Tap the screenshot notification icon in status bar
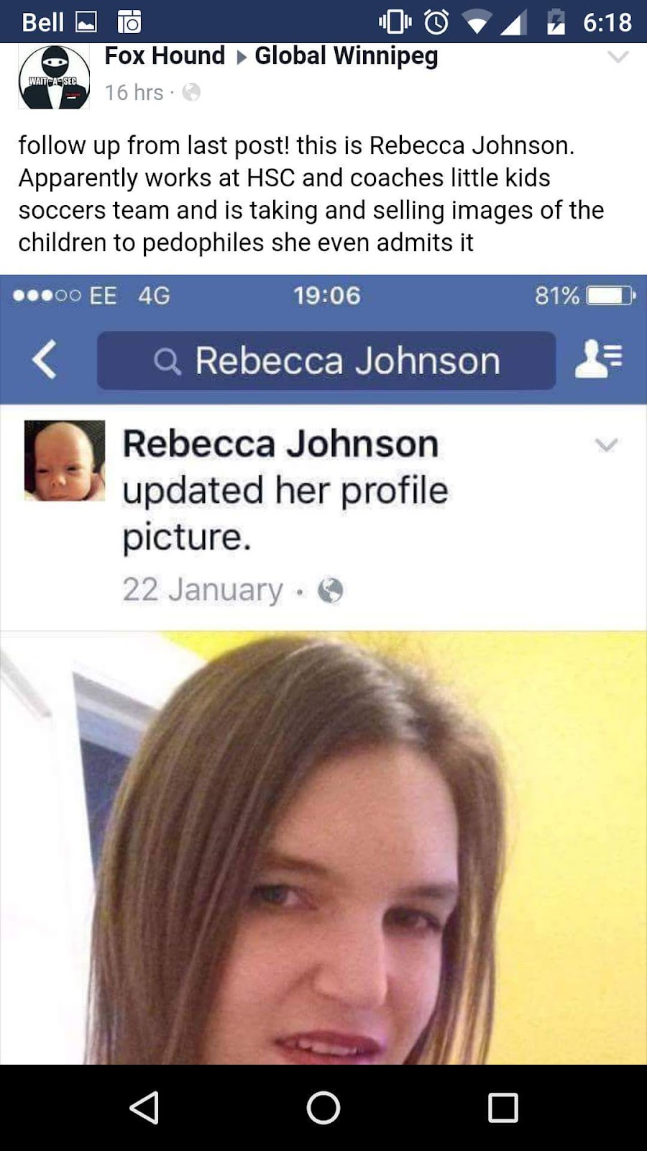The image size is (647, 1151). (x=129, y=22)
